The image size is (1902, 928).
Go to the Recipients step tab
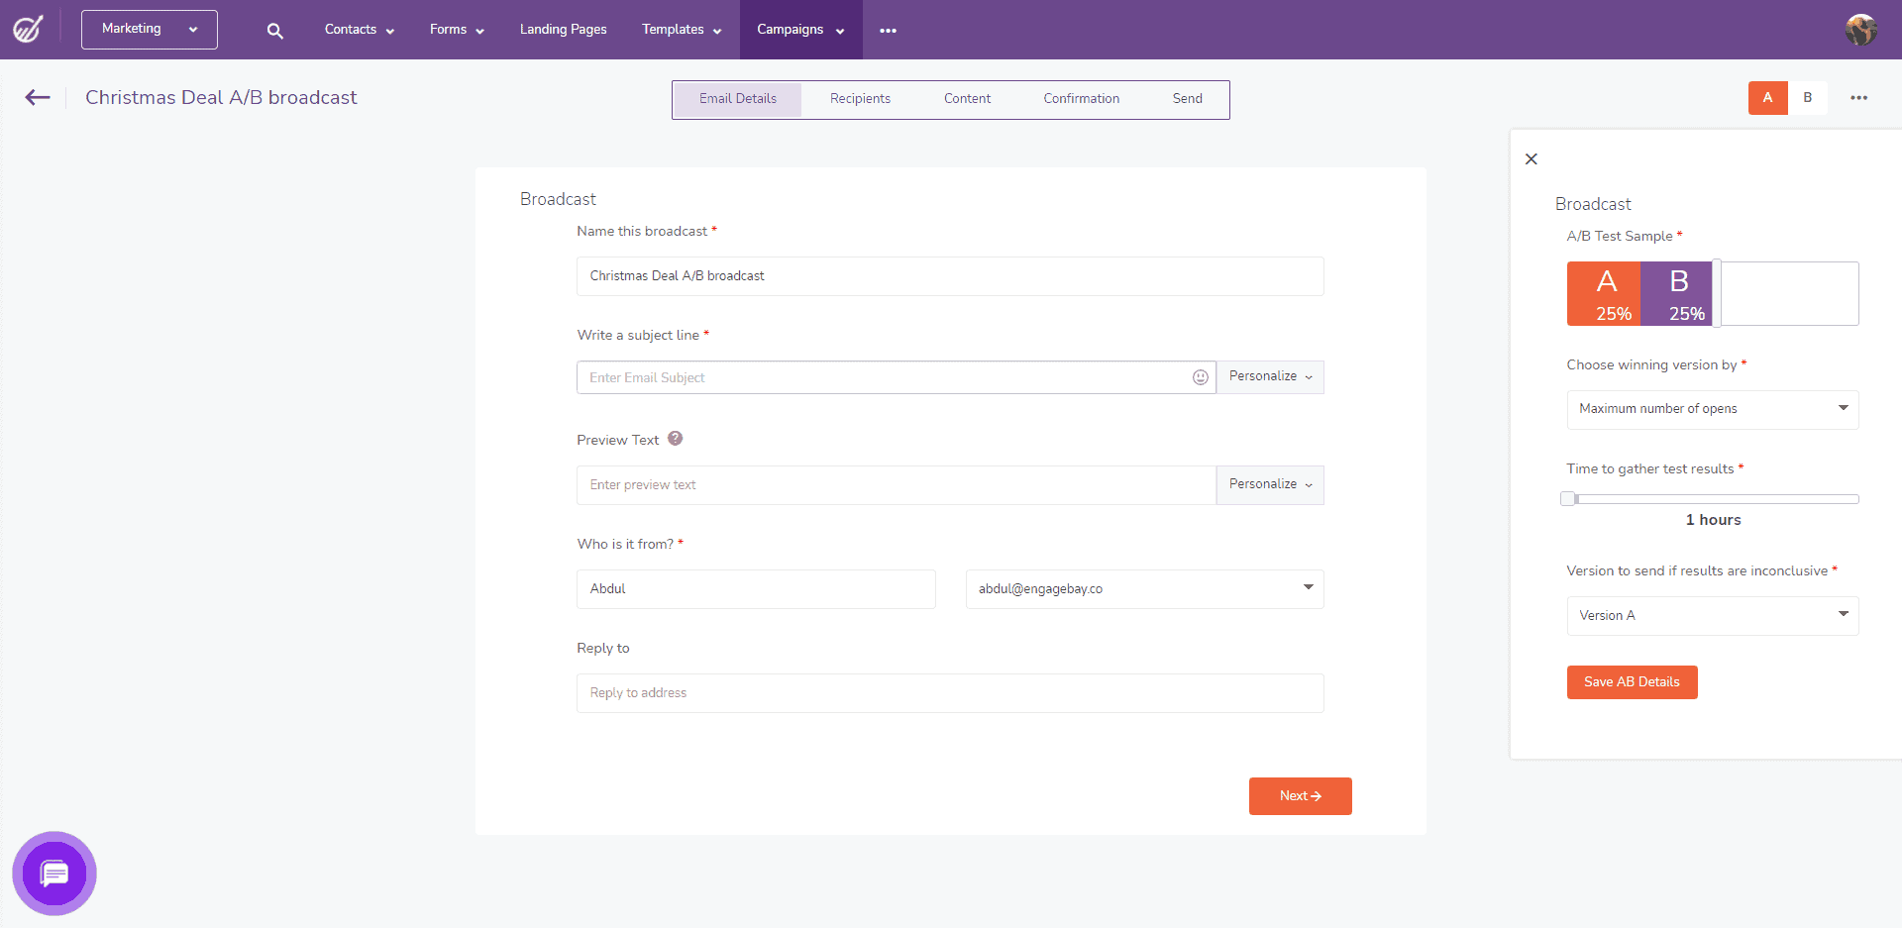[x=860, y=99]
